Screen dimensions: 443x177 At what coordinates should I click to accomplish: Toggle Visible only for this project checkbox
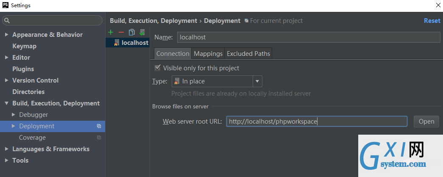pos(157,68)
